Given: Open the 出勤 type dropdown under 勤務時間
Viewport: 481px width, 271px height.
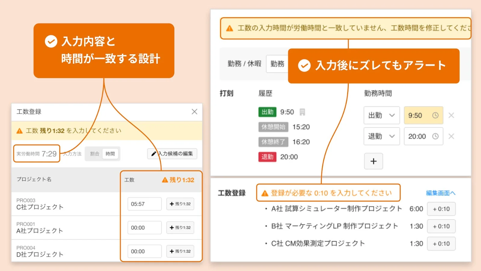Looking at the screenshot, I should (x=381, y=115).
